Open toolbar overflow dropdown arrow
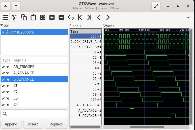This screenshot has width=195, height=130. (188, 17)
